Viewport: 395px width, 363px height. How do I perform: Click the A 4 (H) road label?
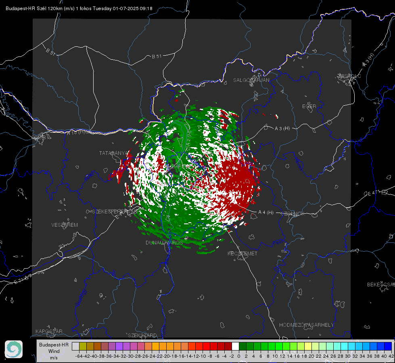pos(266,213)
